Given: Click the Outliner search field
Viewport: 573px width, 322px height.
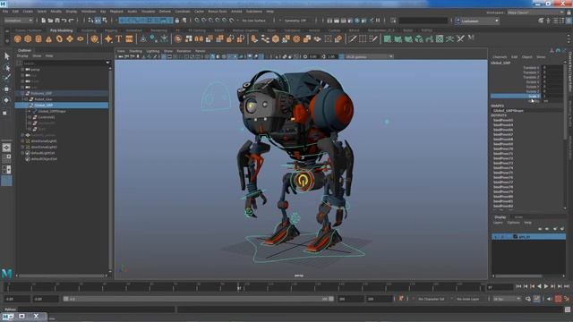Looking at the screenshot, I should (64, 64).
